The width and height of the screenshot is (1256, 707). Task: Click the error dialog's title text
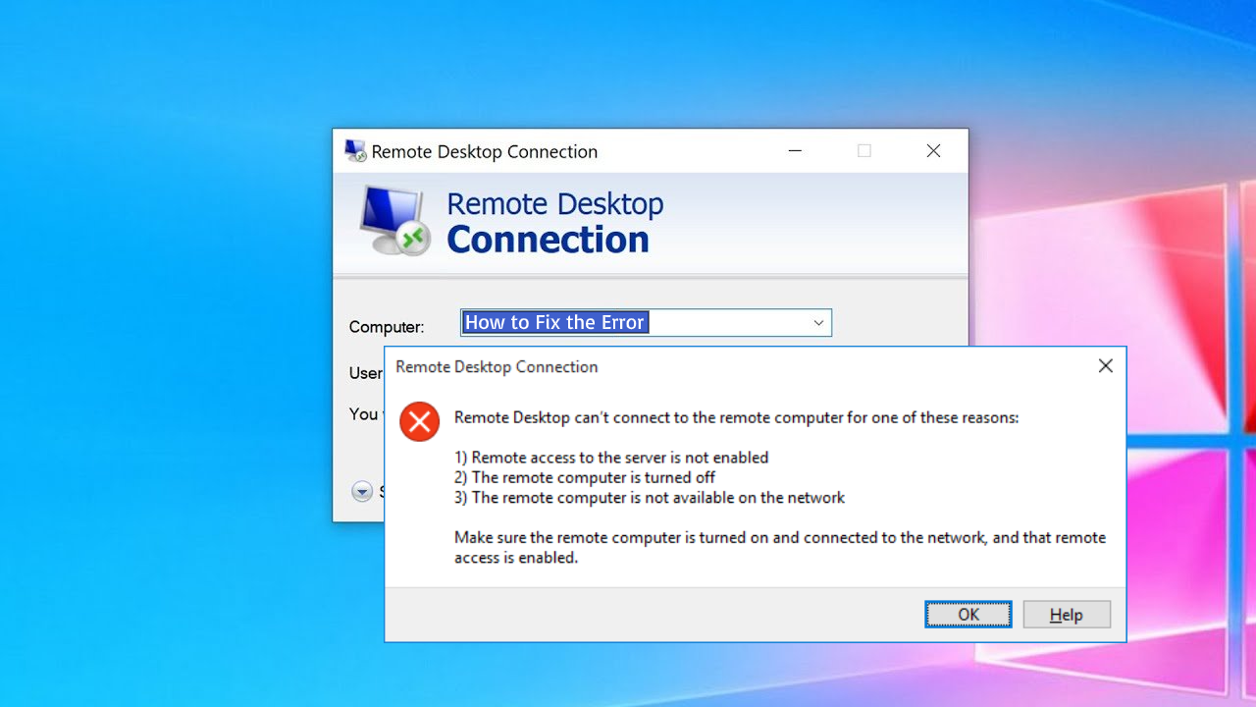coord(497,367)
